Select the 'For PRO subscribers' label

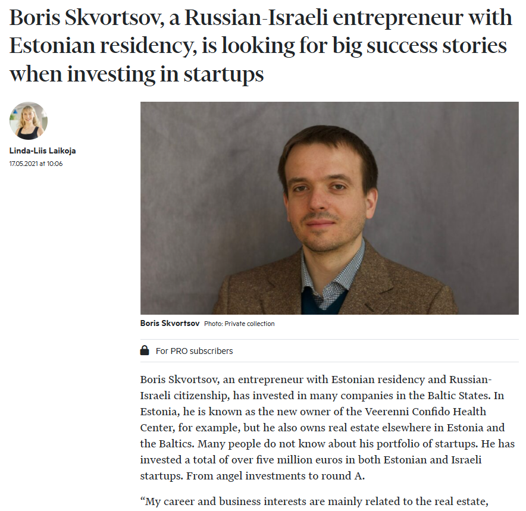pyautogui.click(x=194, y=351)
